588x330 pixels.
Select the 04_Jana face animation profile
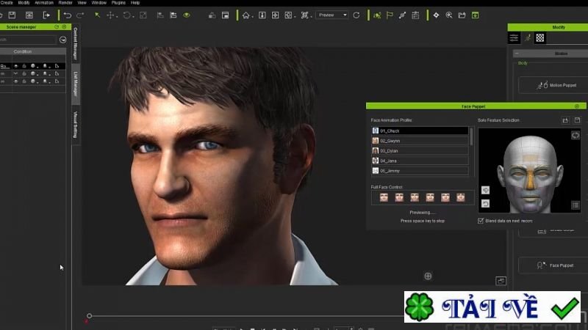420,161
